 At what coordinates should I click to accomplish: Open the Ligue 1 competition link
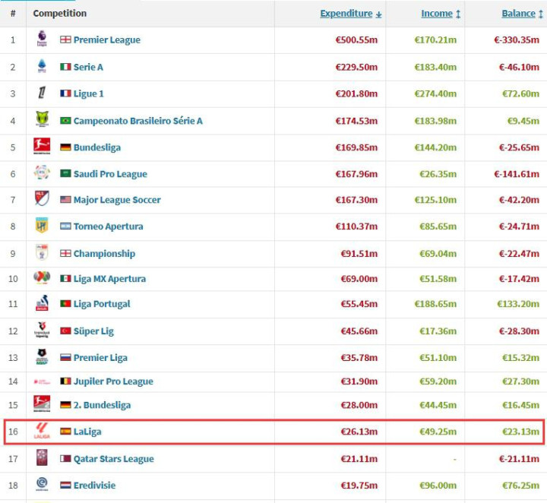(x=89, y=93)
